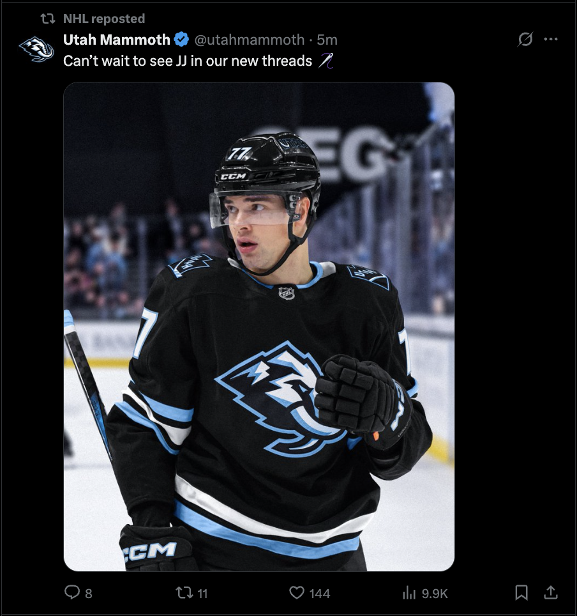This screenshot has height=616, width=577.
Task: Open the Utah Mammoth profile avatar
Action: [x=36, y=49]
